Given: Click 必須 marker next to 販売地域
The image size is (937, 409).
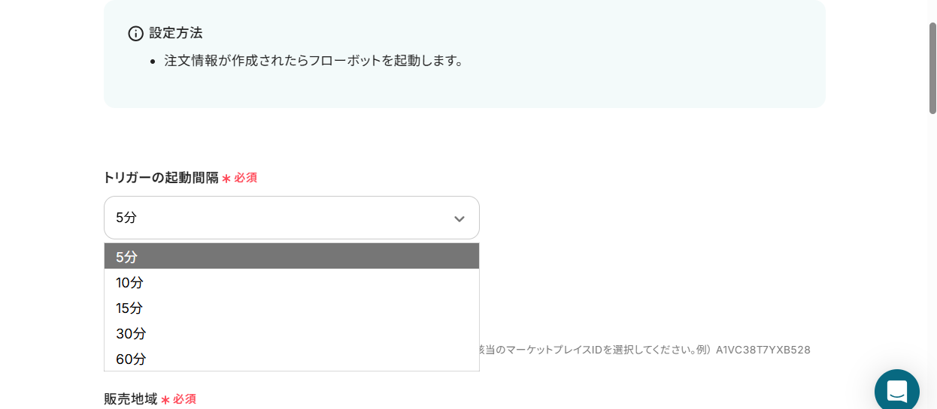Looking at the screenshot, I should (185, 399).
